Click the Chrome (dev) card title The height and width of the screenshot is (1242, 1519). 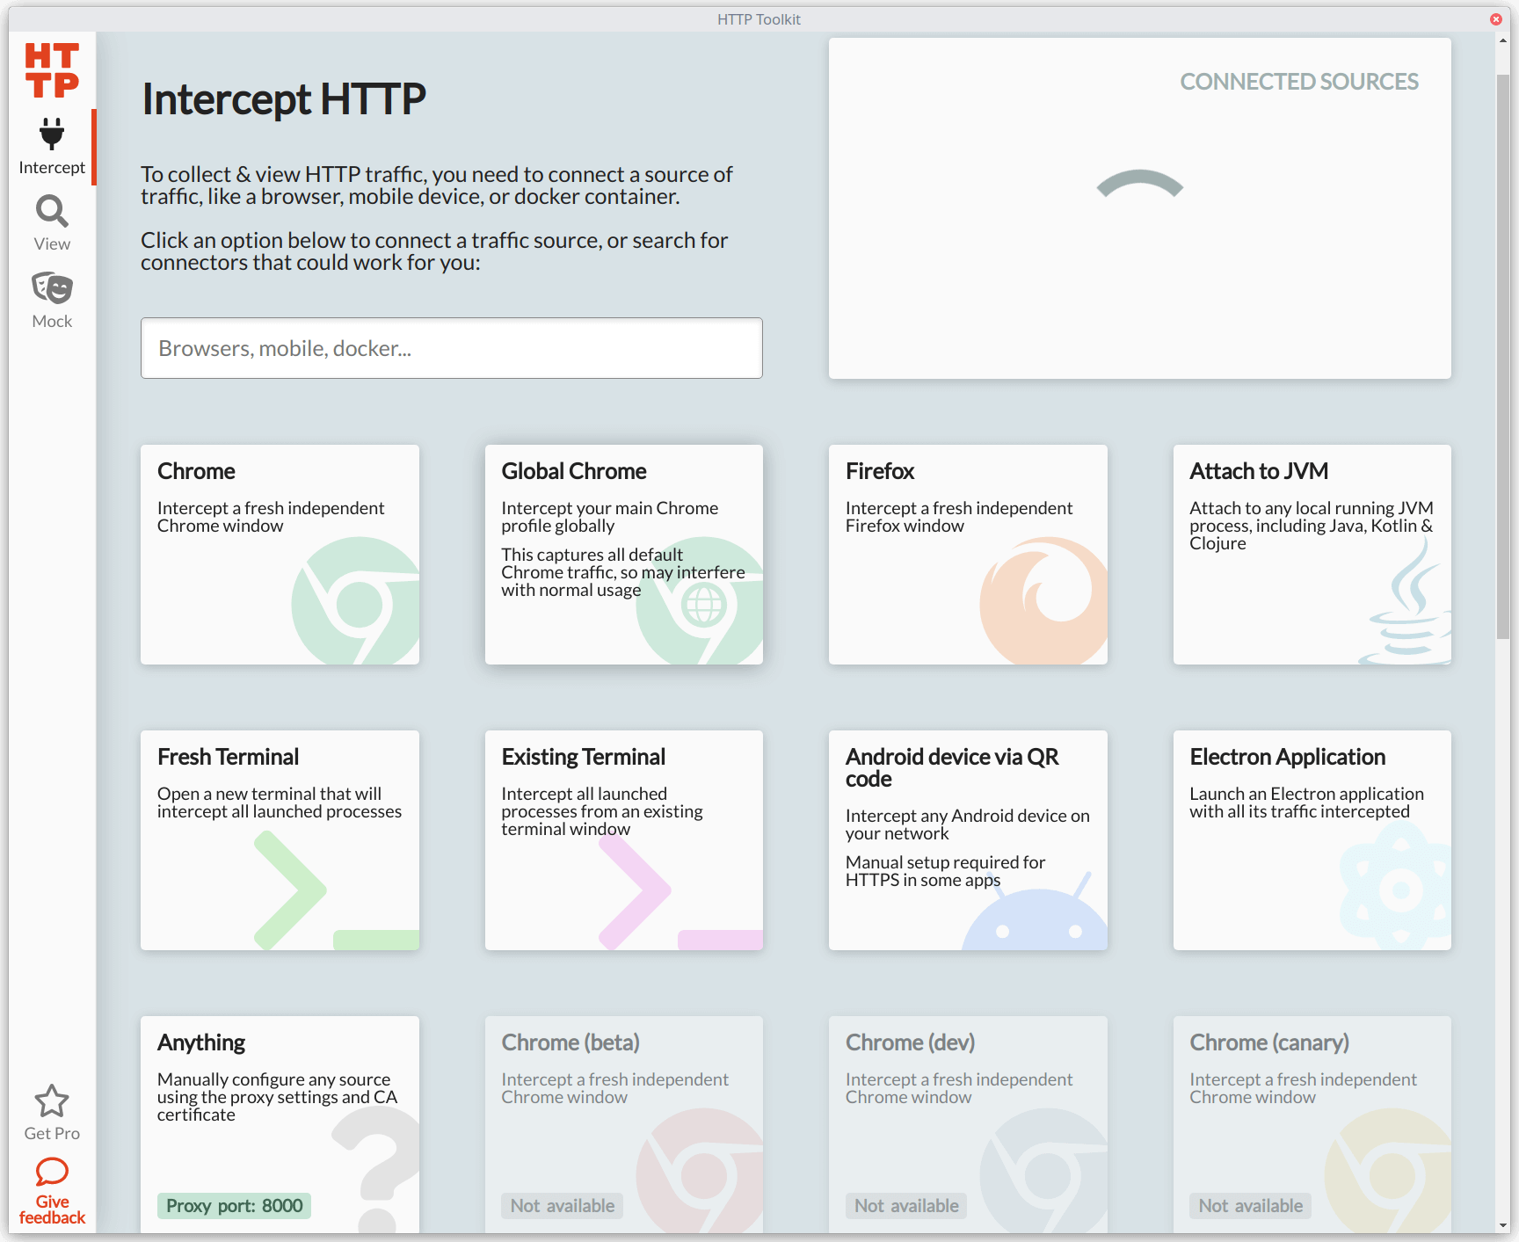coord(910,1042)
